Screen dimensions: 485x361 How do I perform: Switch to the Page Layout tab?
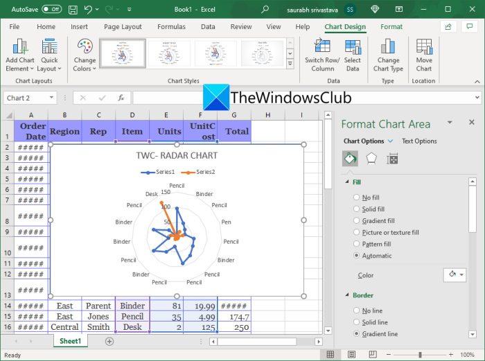(x=123, y=27)
